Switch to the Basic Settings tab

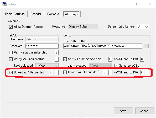pos(15,14)
